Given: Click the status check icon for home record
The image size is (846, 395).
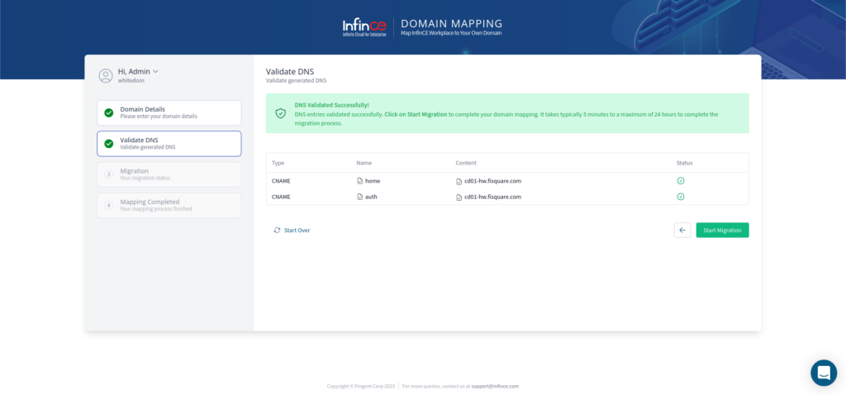Looking at the screenshot, I should (x=681, y=181).
